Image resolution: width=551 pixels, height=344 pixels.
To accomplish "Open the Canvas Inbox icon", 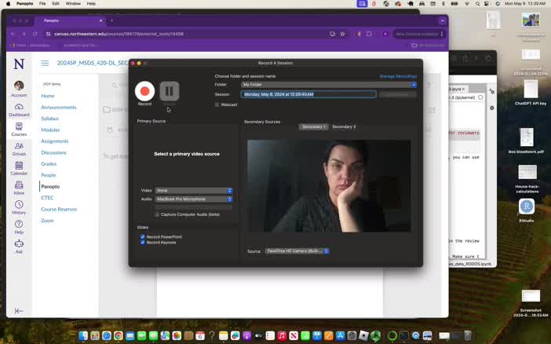I will (19, 186).
